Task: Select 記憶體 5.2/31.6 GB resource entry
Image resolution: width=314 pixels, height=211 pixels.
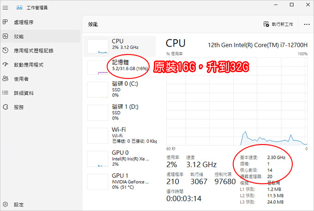Action: point(120,67)
